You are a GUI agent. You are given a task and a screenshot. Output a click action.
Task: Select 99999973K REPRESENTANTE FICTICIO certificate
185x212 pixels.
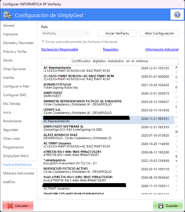coord(108,103)
